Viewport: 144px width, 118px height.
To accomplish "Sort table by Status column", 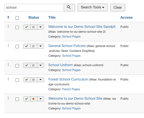I will coord(34,18).
